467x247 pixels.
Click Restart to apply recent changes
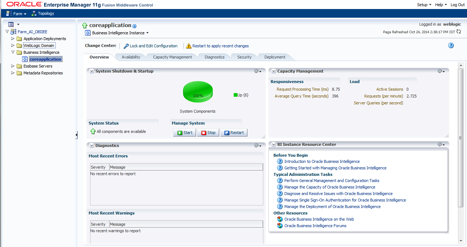pyautogui.click(x=221, y=46)
